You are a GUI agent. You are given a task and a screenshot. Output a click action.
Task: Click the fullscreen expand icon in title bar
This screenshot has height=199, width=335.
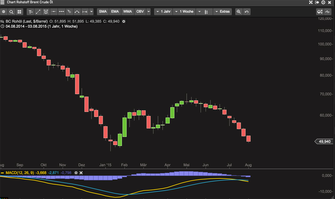[311, 2]
